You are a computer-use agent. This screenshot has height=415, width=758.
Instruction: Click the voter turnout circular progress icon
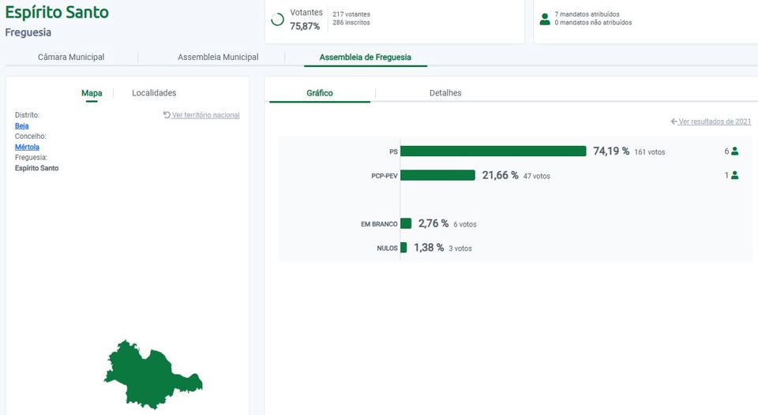pos(277,20)
